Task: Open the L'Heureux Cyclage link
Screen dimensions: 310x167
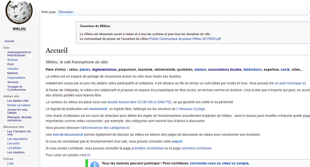Action: [x=191, y=109]
